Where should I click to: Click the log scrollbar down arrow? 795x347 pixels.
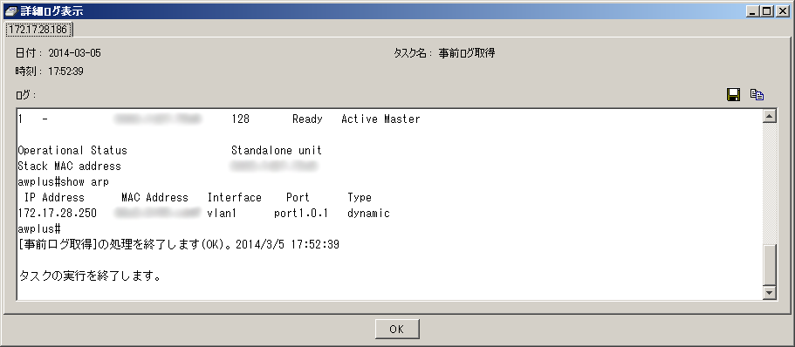(769, 292)
